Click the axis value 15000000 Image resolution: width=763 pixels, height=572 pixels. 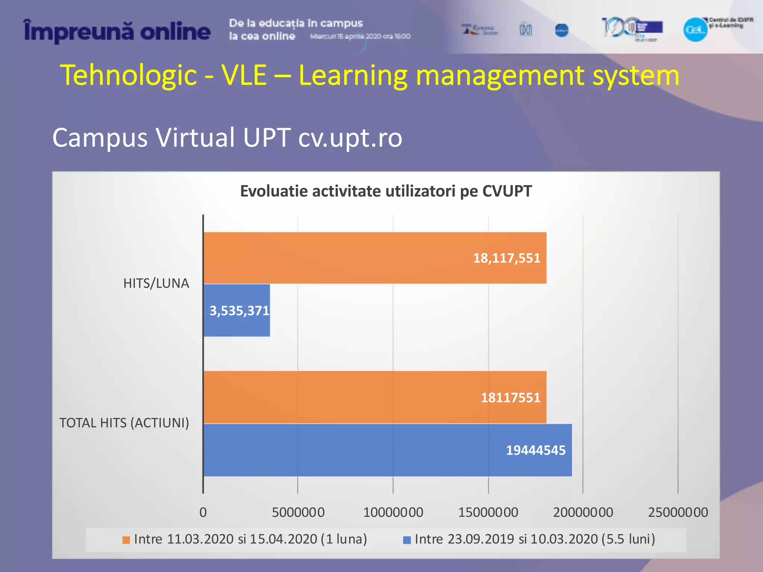click(x=488, y=512)
